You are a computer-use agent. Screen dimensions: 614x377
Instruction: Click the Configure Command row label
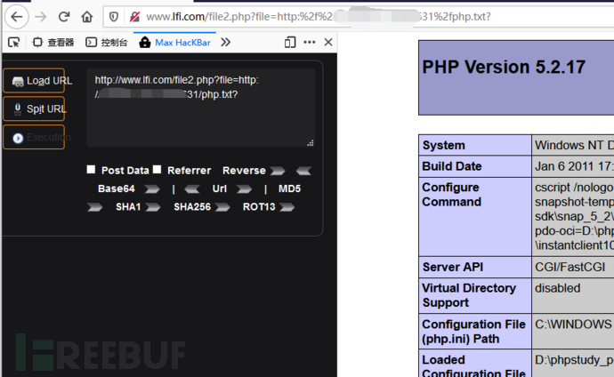coord(451,195)
